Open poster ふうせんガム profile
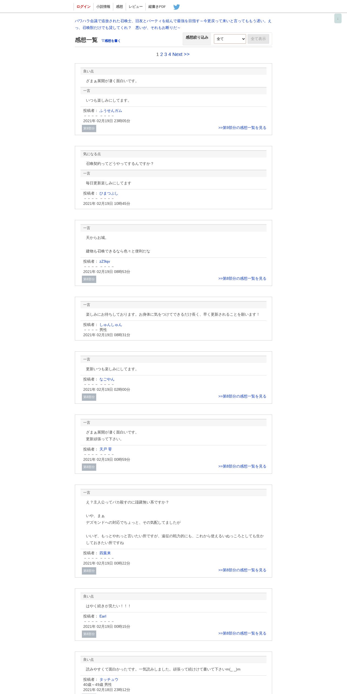Screen dimensions: 347x694 [111, 111]
